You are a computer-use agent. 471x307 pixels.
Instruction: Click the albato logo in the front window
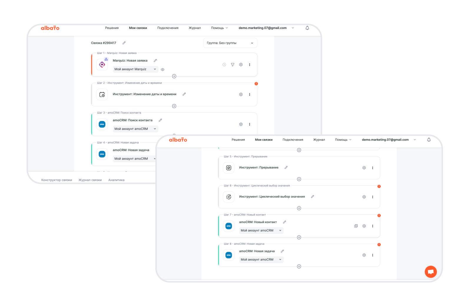point(178,140)
